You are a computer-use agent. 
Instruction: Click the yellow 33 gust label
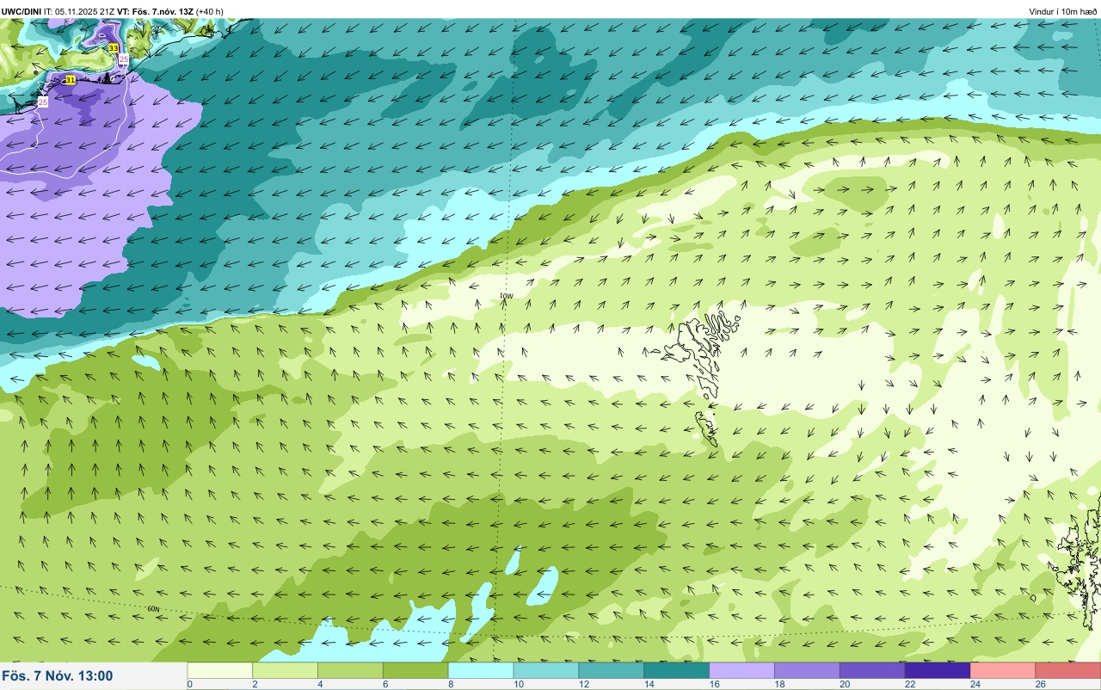pos(114,48)
